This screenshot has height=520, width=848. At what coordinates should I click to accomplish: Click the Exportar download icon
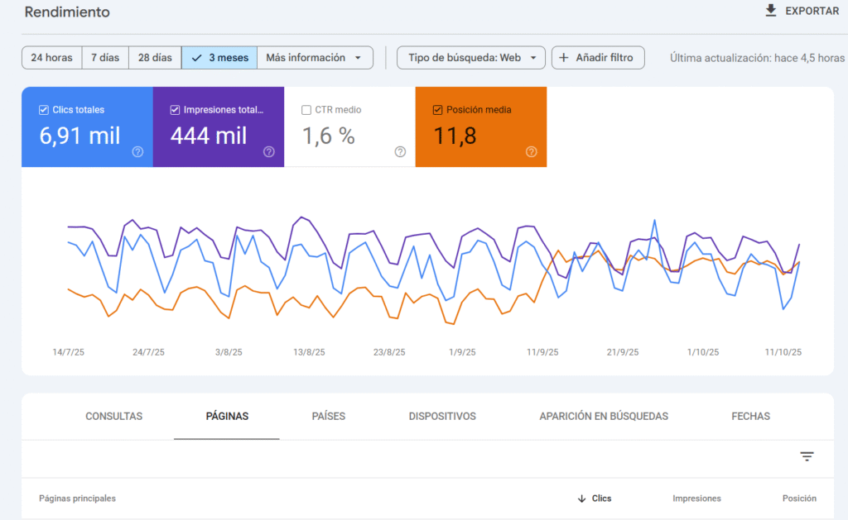pos(771,11)
